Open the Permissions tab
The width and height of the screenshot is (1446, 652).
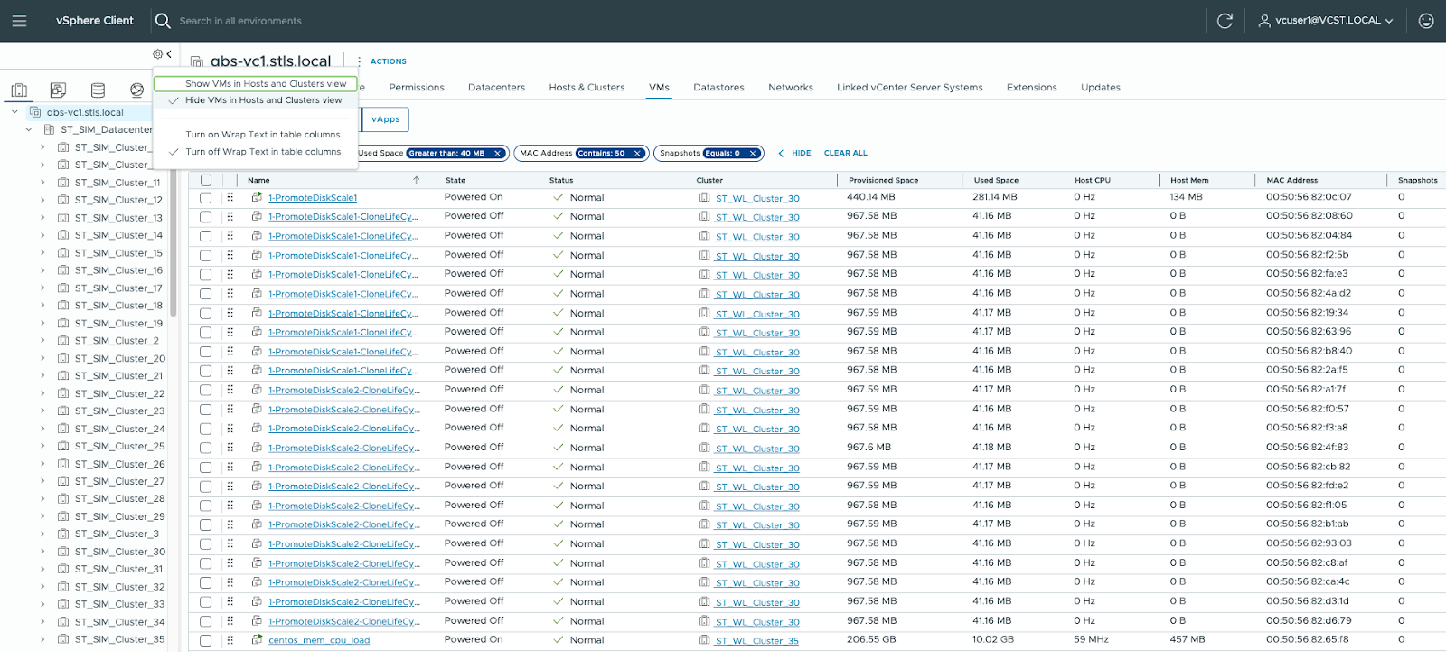[x=417, y=88]
